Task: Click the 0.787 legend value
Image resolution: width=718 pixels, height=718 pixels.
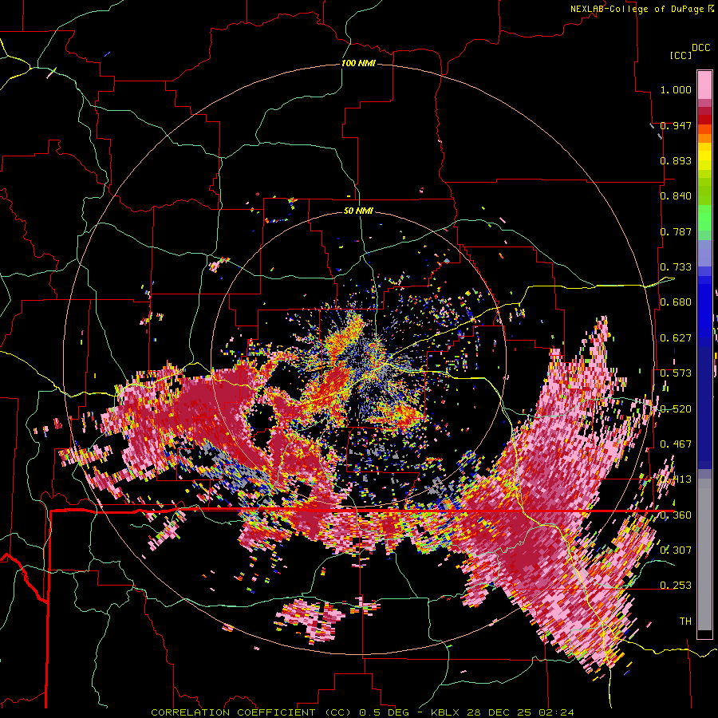Action: 676,231
